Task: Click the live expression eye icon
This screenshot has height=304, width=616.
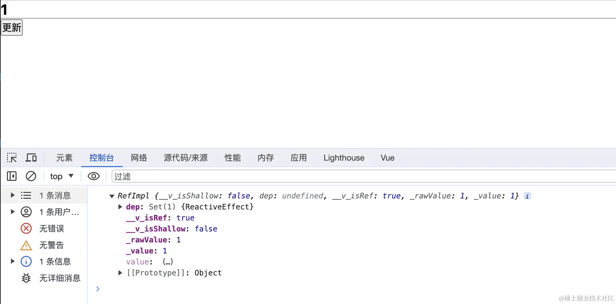Action: 94,176
